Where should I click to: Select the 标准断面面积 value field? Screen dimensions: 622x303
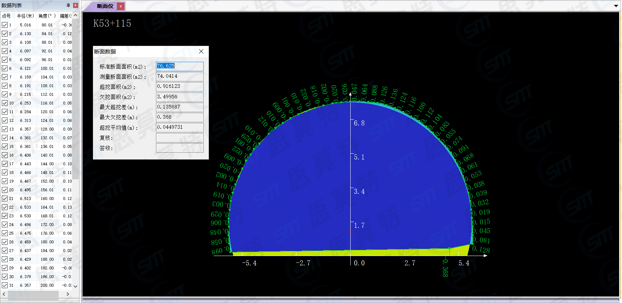click(179, 66)
